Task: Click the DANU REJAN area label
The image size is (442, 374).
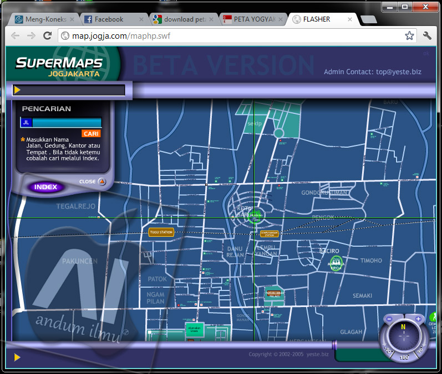Action: coord(235,252)
